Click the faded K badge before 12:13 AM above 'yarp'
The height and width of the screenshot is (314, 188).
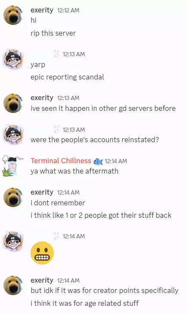56,54
